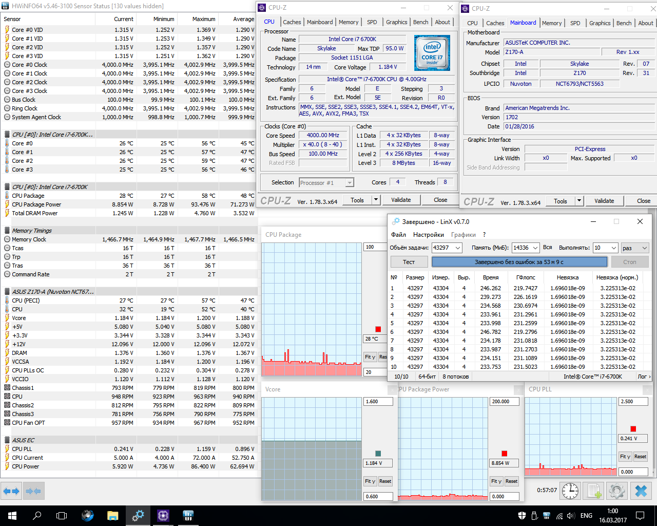Click the red color swatch in the CPU Package Power graph

point(505,454)
